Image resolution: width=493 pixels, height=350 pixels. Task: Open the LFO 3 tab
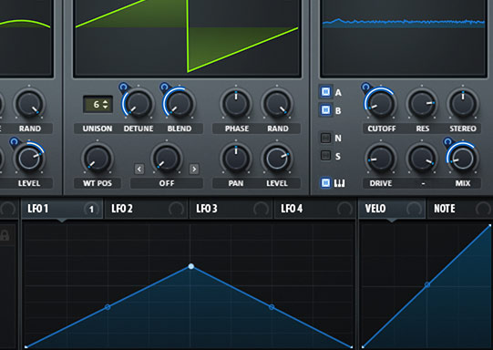tap(231, 209)
